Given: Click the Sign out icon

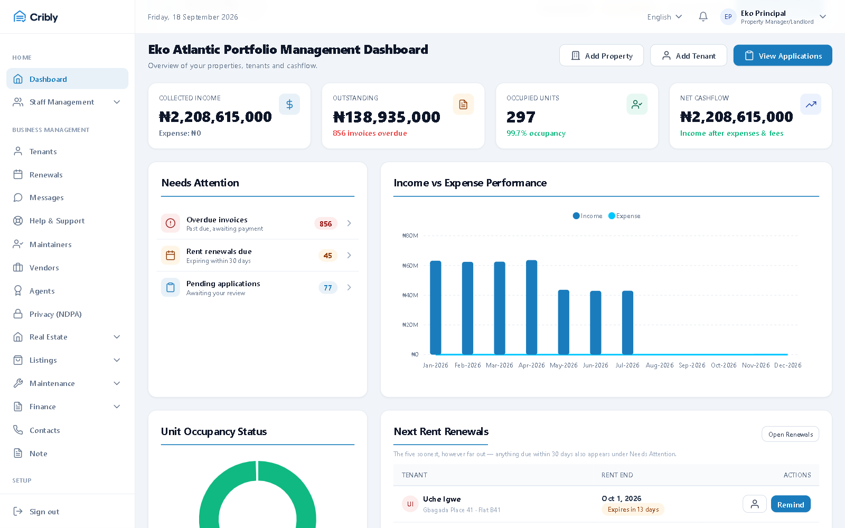Looking at the screenshot, I should pyautogui.click(x=18, y=511).
